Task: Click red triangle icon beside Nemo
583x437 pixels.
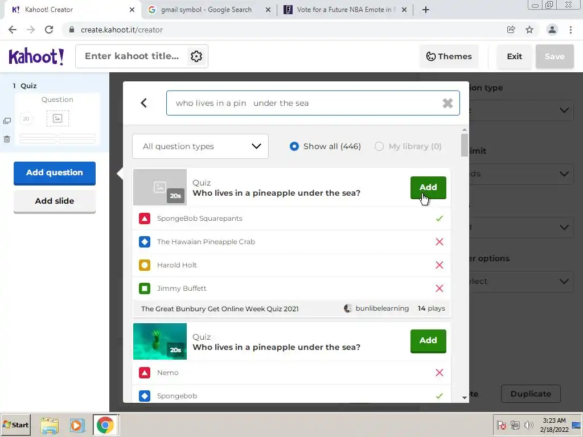Action: 145,373
